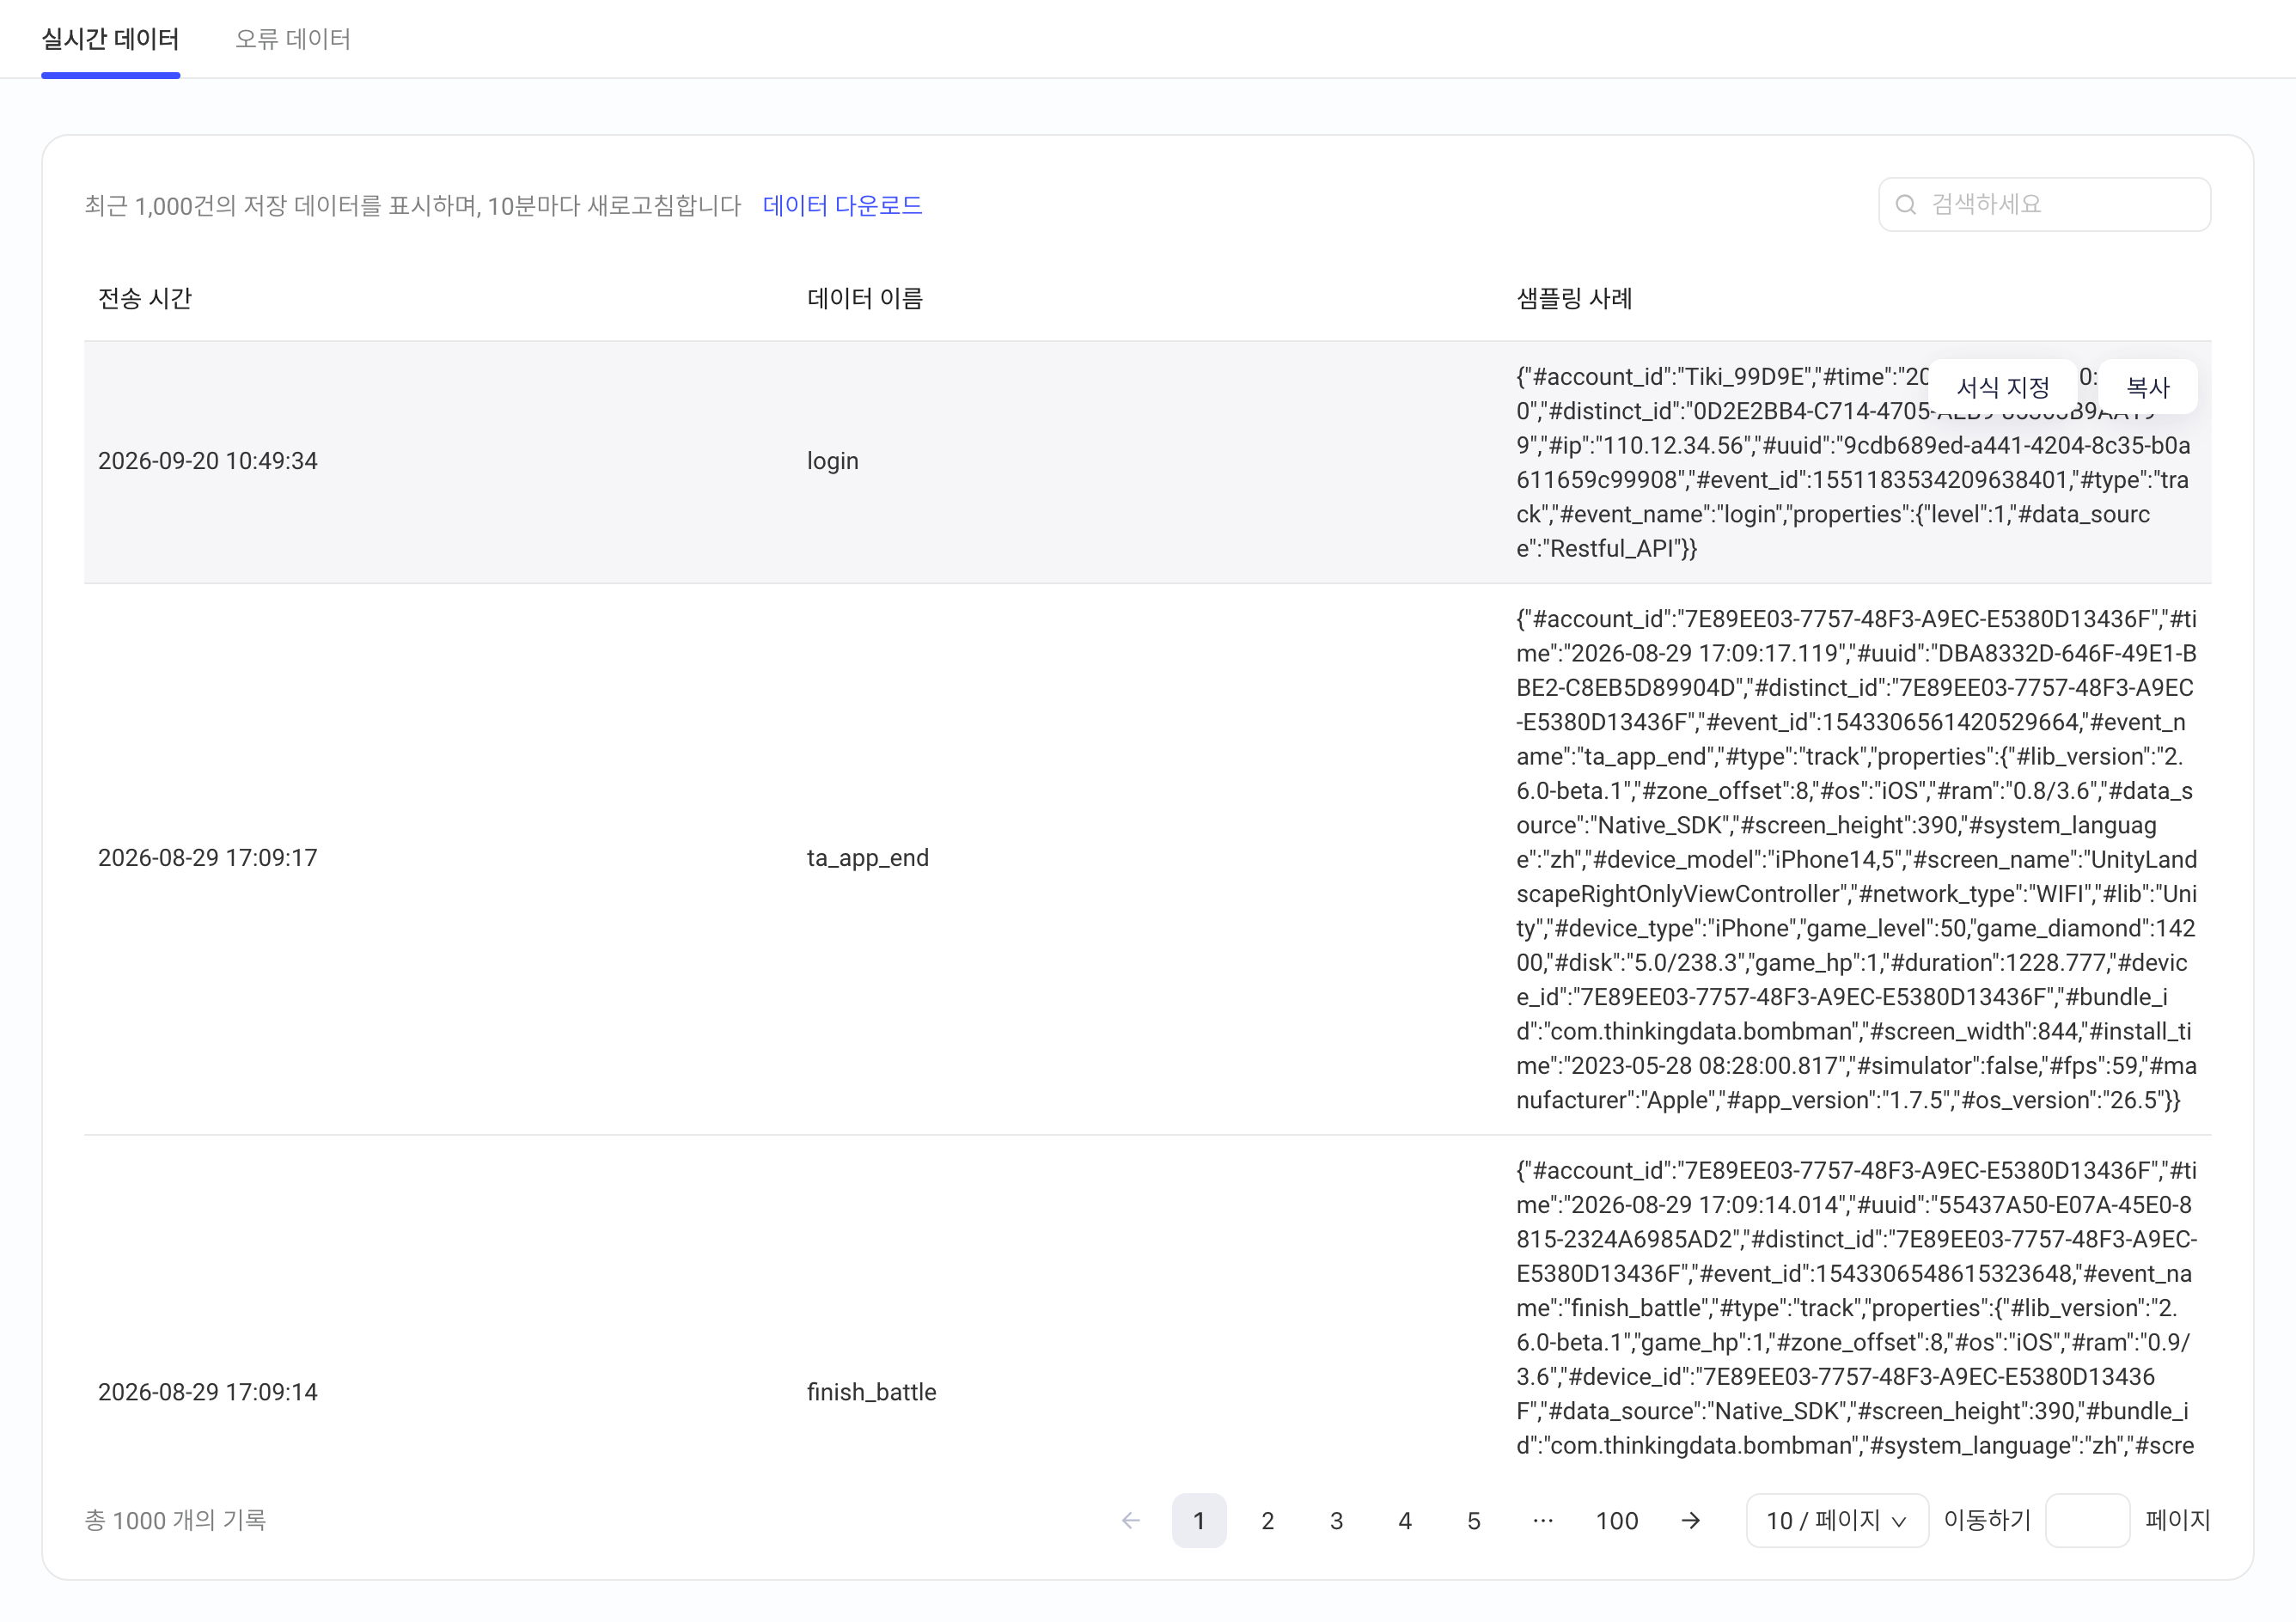
Task: Go to page 3
Action: 1336,1520
